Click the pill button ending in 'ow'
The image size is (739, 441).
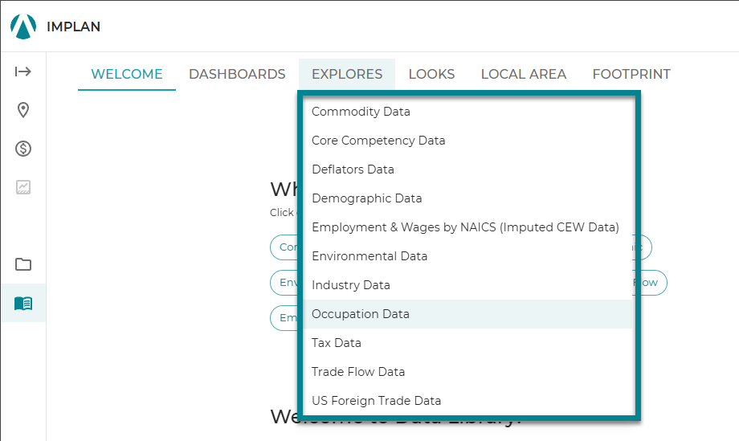[654, 282]
